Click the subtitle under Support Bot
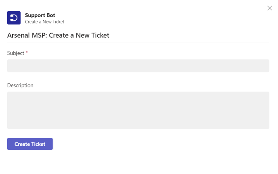 45,22
